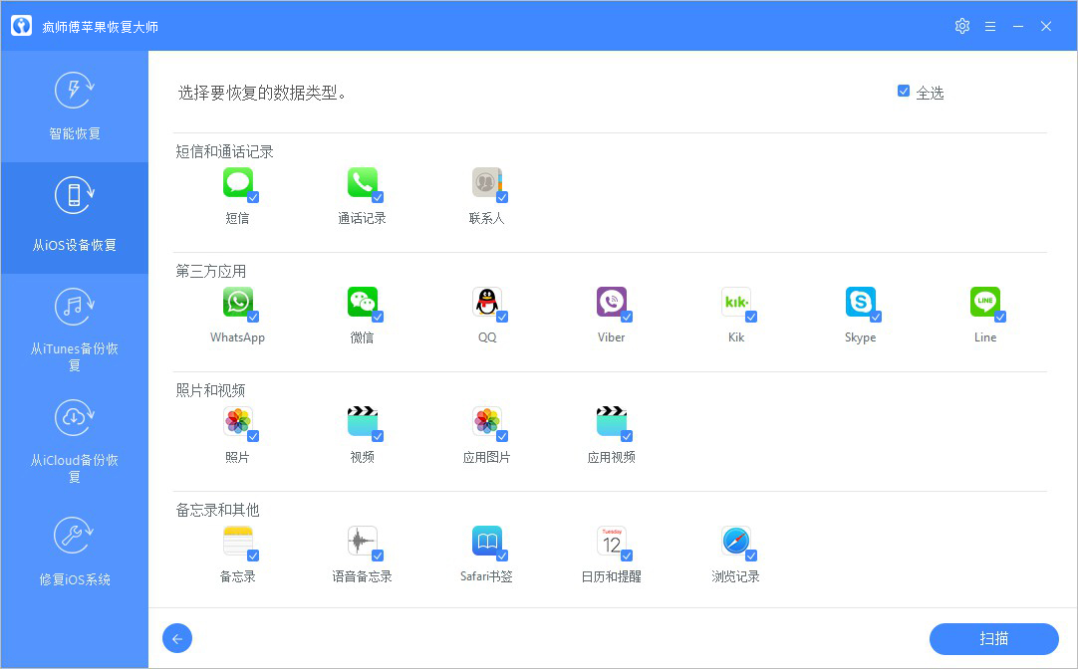Click the 扫描 scan button
The height and width of the screenshot is (669, 1078).
992,638
